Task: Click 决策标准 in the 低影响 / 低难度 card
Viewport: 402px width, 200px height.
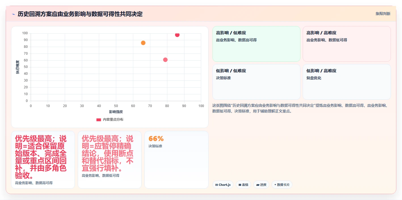Action: [224, 78]
